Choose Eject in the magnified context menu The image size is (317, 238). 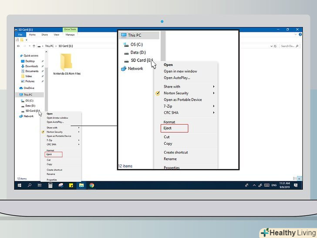coord(174,128)
